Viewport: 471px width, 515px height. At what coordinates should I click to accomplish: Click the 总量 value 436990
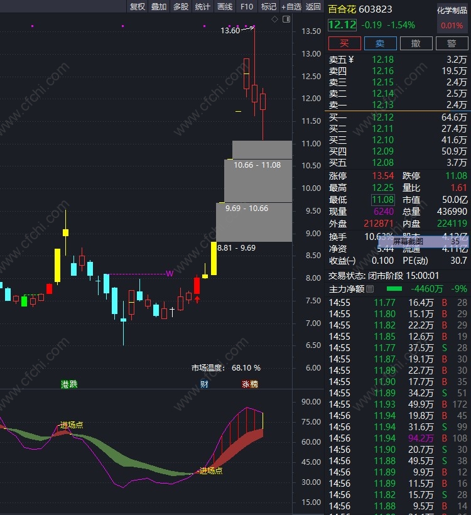(x=452, y=212)
